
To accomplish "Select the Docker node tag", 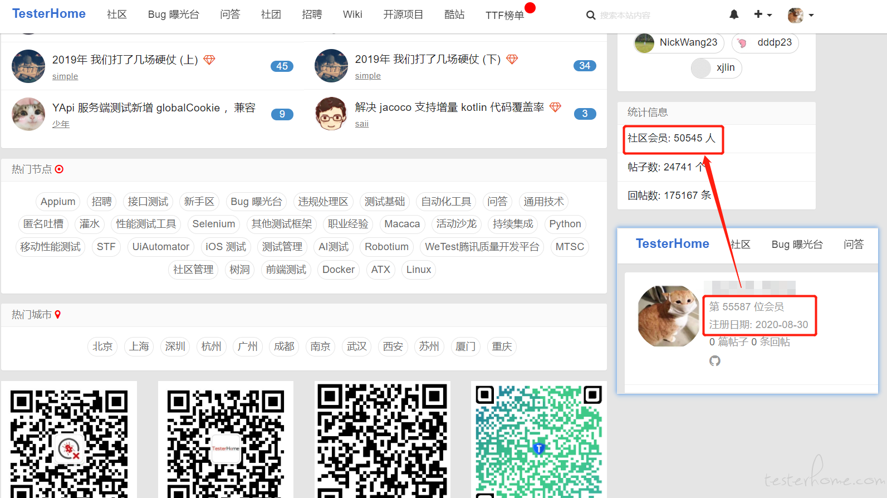I will [339, 270].
